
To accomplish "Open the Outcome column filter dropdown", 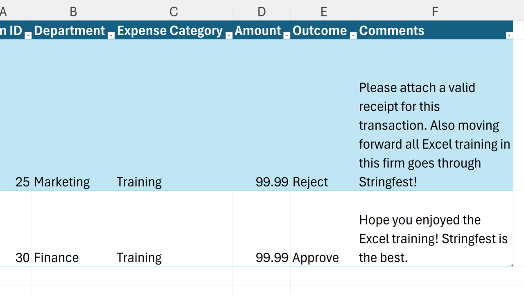I will click(353, 36).
